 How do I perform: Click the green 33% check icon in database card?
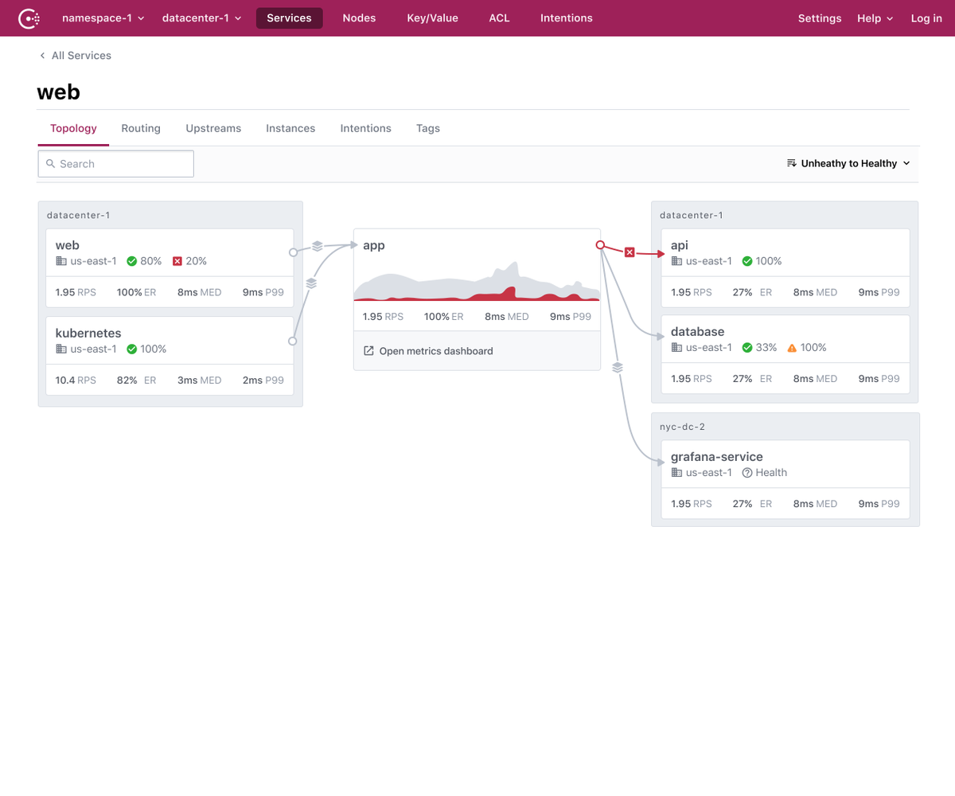coord(747,348)
